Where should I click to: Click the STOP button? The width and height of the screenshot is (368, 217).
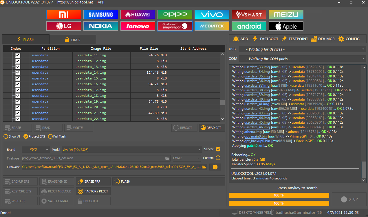point(349,199)
